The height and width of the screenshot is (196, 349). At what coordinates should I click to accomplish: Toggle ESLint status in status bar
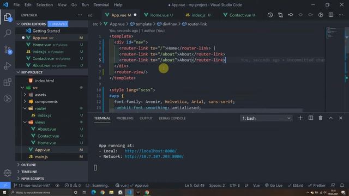coord(296,185)
